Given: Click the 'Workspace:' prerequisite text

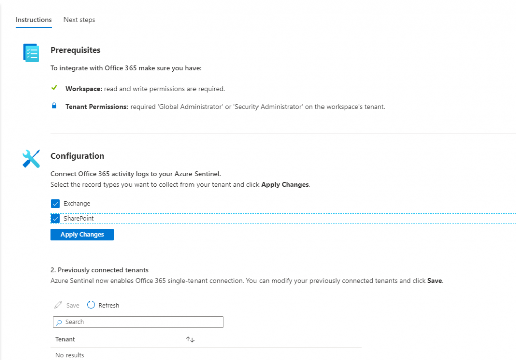Looking at the screenshot, I should pos(84,89).
